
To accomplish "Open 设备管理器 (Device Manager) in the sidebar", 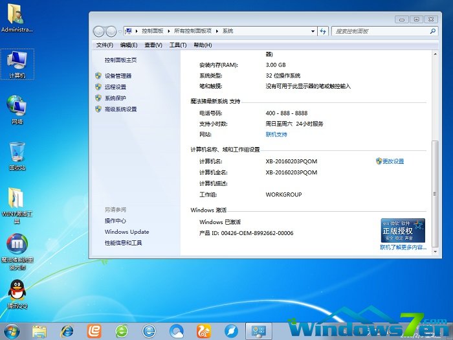I will 118,76.
